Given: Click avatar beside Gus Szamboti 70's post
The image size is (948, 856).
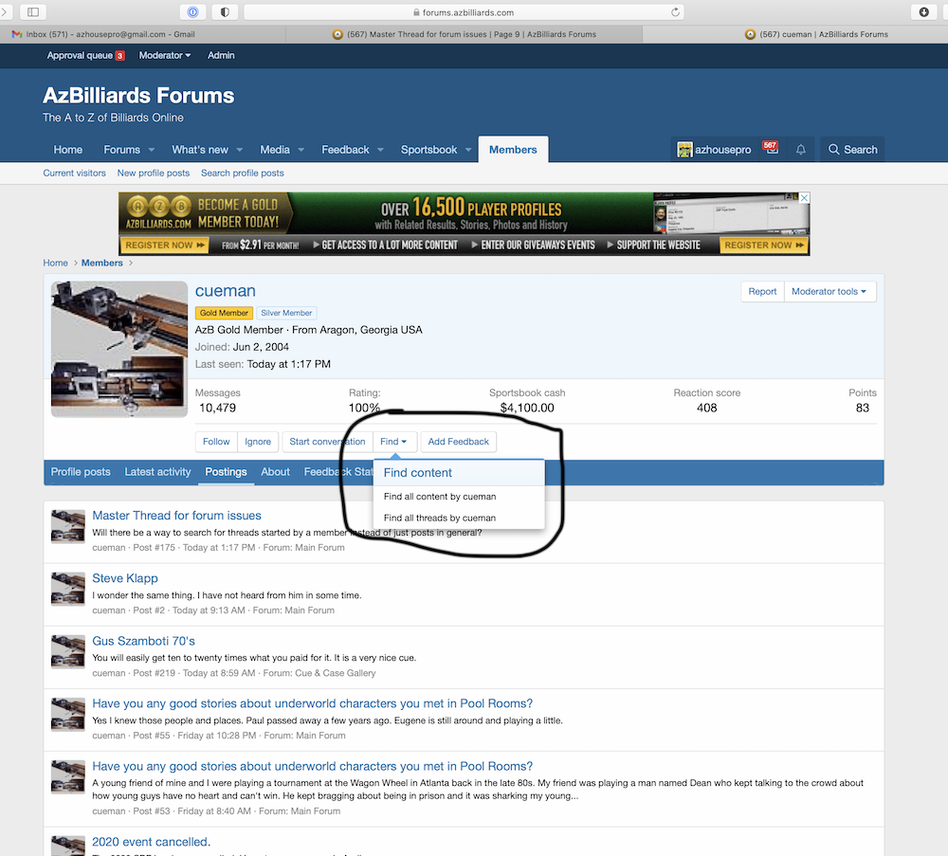Looking at the screenshot, I should [x=67, y=651].
